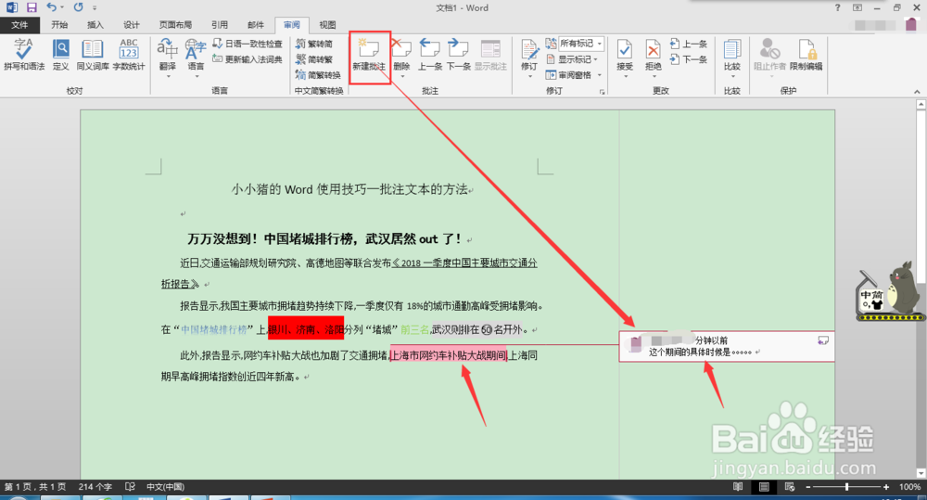927x500 pixels.
Task: Switch to print layout view
Action: (764, 486)
